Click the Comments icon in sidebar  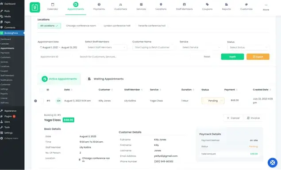click(2, 27)
